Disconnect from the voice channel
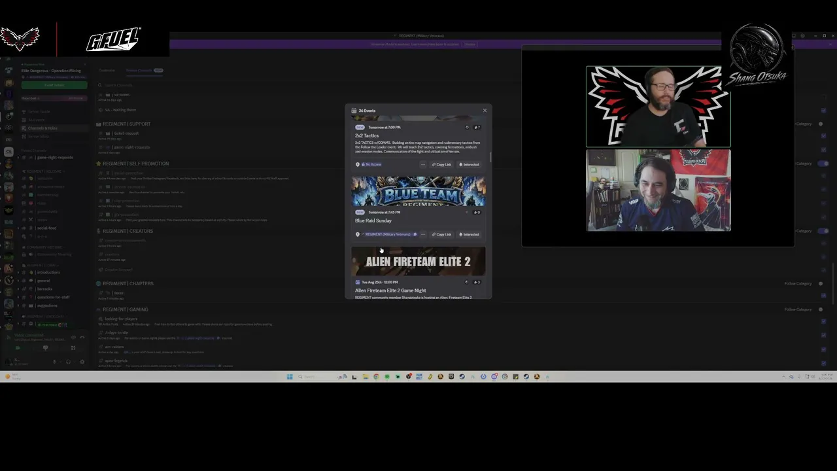 click(82, 337)
